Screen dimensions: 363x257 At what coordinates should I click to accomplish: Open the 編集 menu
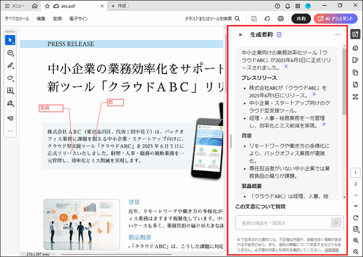coord(41,19)
